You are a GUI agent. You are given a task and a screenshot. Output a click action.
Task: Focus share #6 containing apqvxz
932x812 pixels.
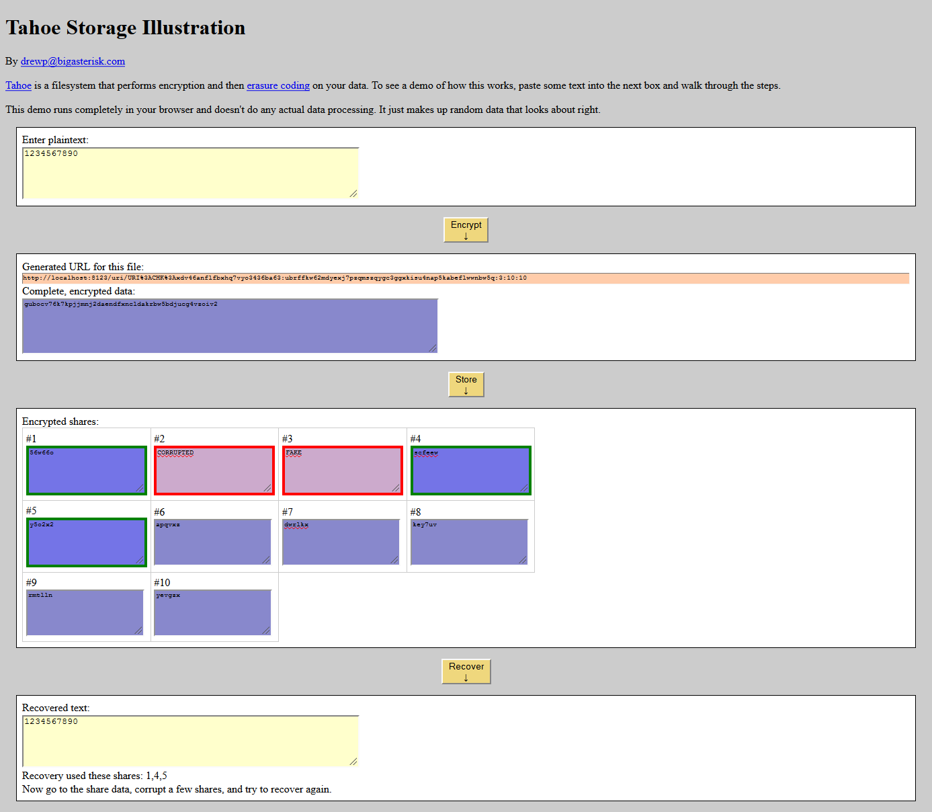(x=212, y=542)
